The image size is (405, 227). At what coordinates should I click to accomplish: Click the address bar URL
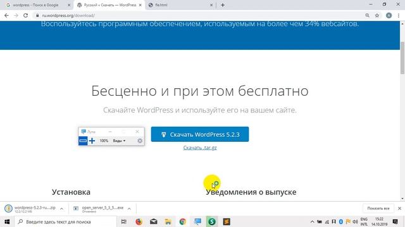[68, 15]
